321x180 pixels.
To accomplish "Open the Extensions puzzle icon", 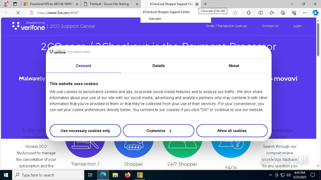I will click(x=249, y=13).
